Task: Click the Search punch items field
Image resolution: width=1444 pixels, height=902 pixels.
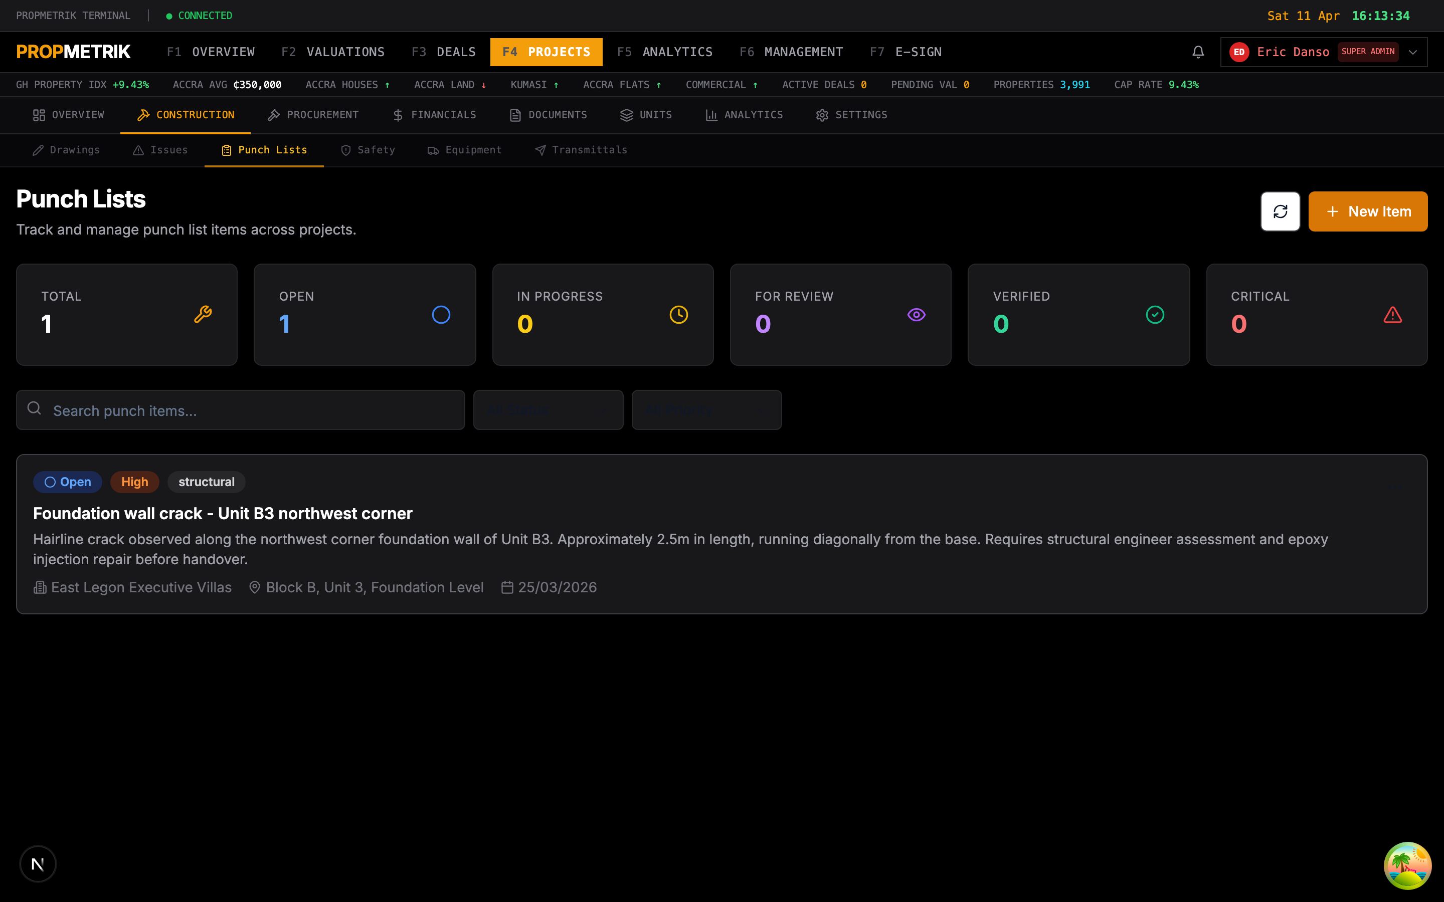Action: coord(241,410)
